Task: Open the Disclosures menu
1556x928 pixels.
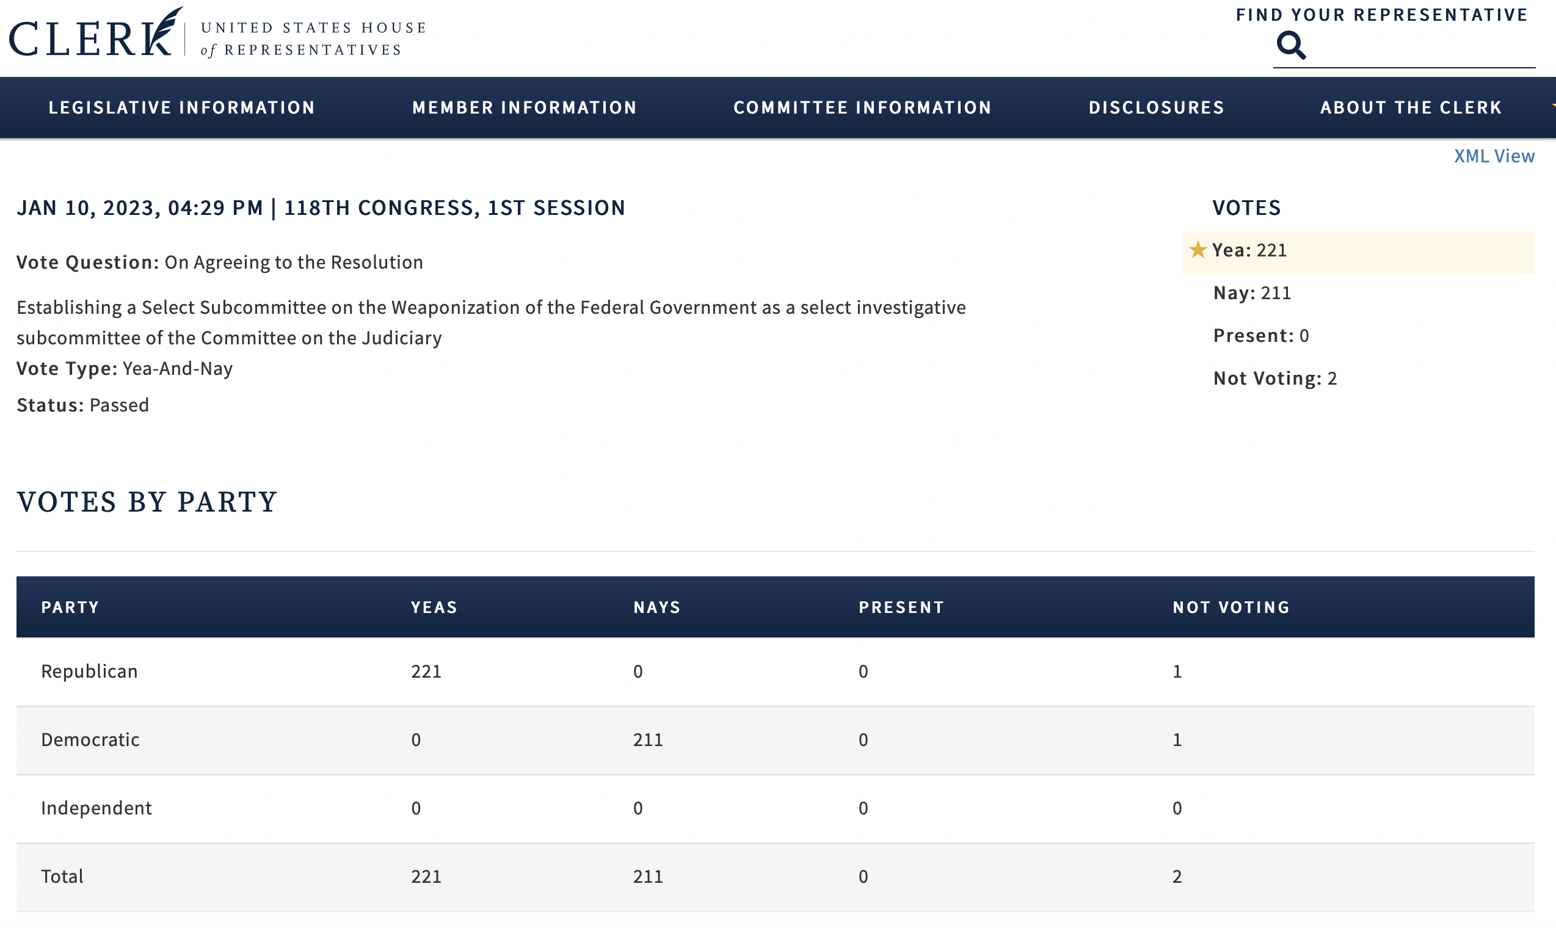Action: pyautogui.click(x=1157, y=107)
